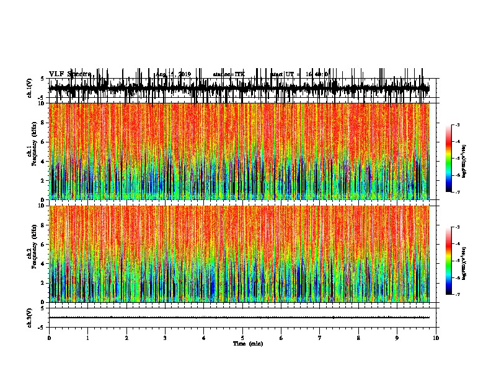Screen dimensions: 491x379
Task: Click the 'start UT' time header text
Action: click(299, 74)
